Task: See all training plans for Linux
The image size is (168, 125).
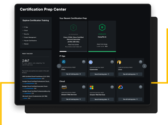Action: point(130,74)
